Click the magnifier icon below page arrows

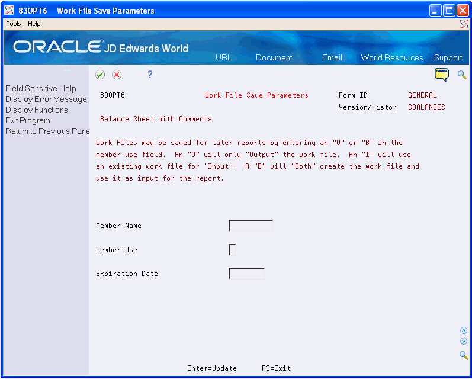click(x=464, y=355)
